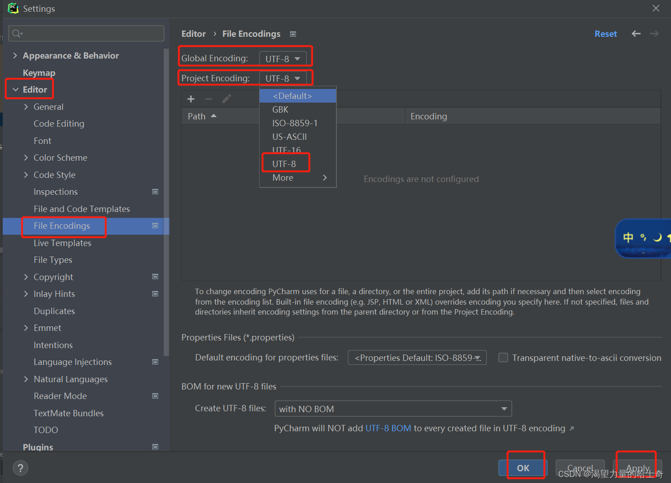Expand the Natural Languages subsection
Image resolution: width=671 pixels, height=483 pixels.
(26, 379)
